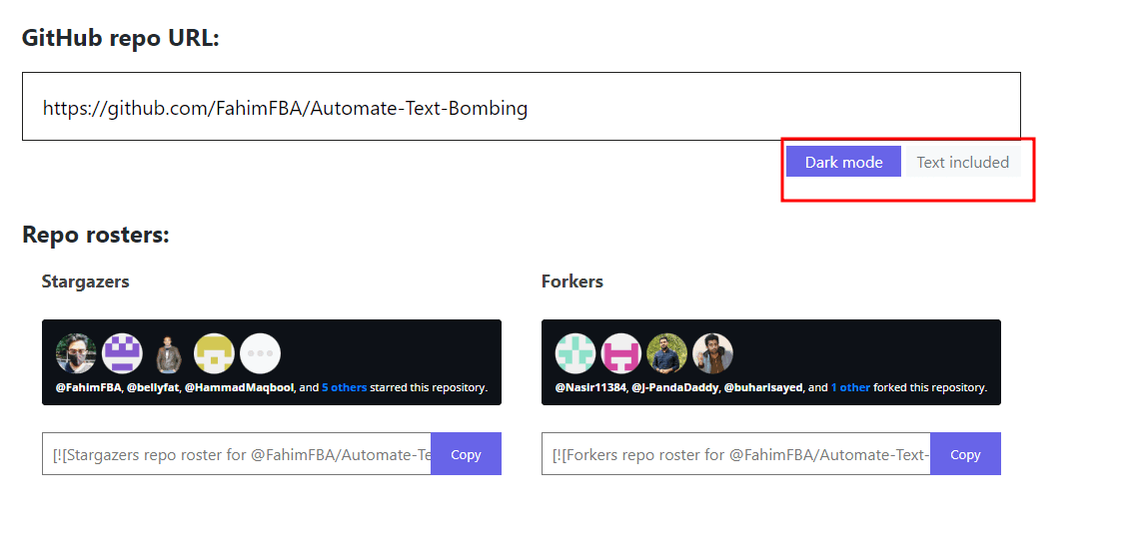Click the GitHub repo URL input field
The width and height of the screenshot is (1141, 555).
[521, 106]
